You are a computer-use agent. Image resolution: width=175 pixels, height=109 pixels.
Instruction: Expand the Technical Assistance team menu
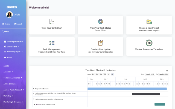click(x=13, y=78)
